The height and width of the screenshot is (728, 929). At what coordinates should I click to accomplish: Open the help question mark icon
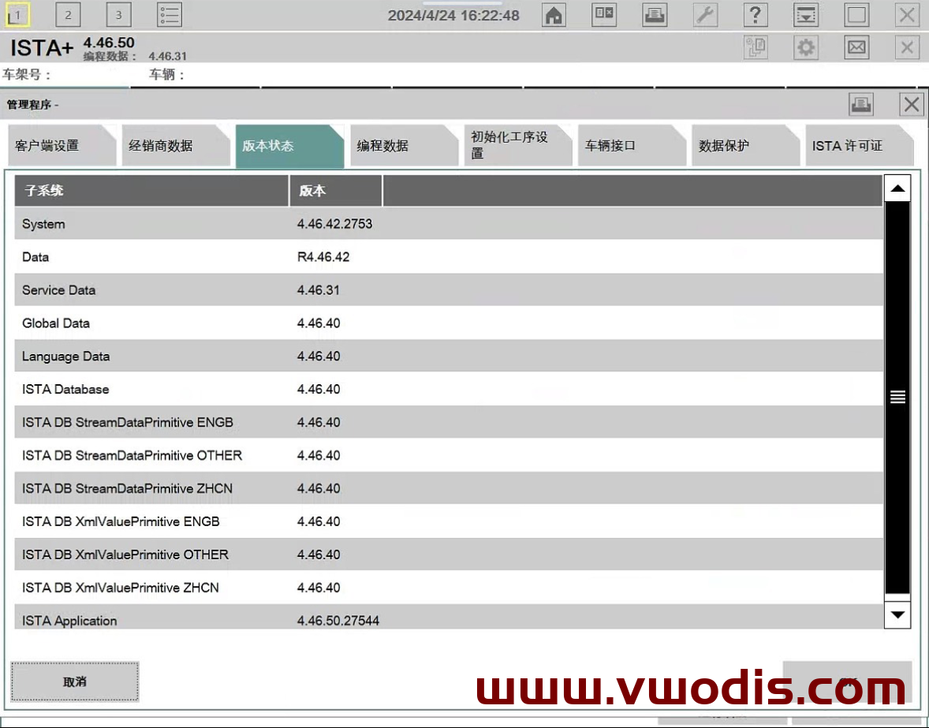tap(756, 15)
